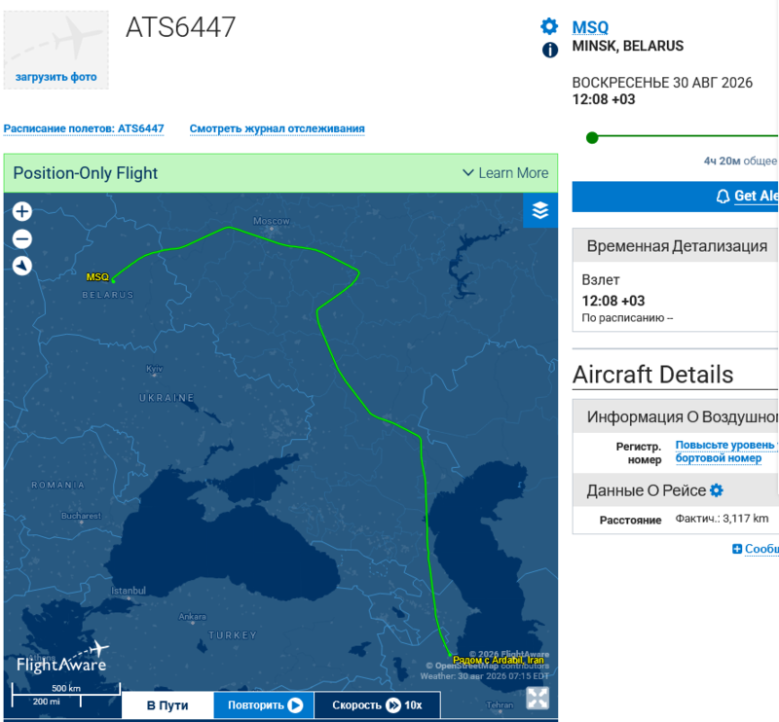Image resolution: width=779 pixels, height=722 pixels.
Task: Open the map layers selector
Action: pyautogui.click(x=540, y=210)
